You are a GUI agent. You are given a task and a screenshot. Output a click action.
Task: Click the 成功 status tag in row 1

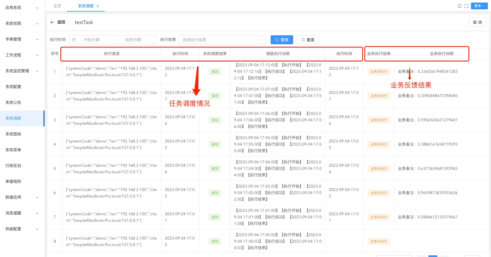(x=215, y=72)
